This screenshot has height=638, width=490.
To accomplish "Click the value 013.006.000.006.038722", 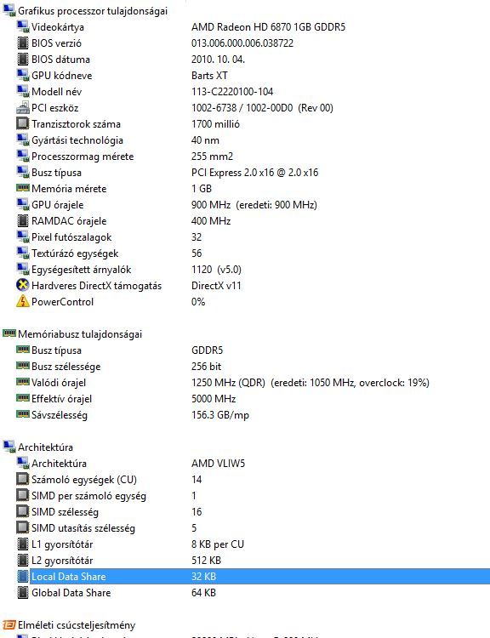I will pyautogui.click(x=242, y=43).
